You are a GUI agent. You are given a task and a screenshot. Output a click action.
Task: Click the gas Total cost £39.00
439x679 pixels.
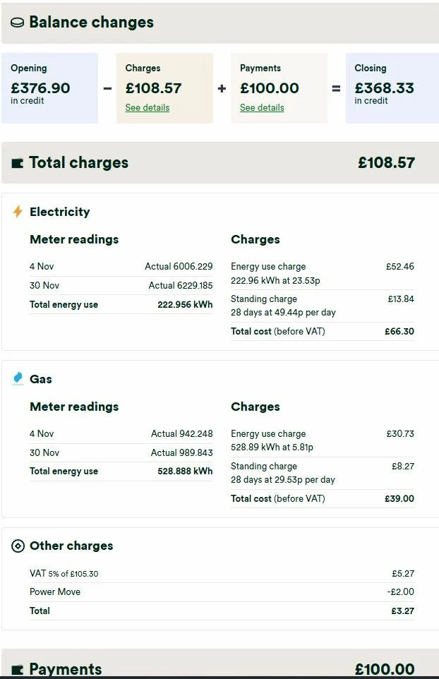click(399, 498)
